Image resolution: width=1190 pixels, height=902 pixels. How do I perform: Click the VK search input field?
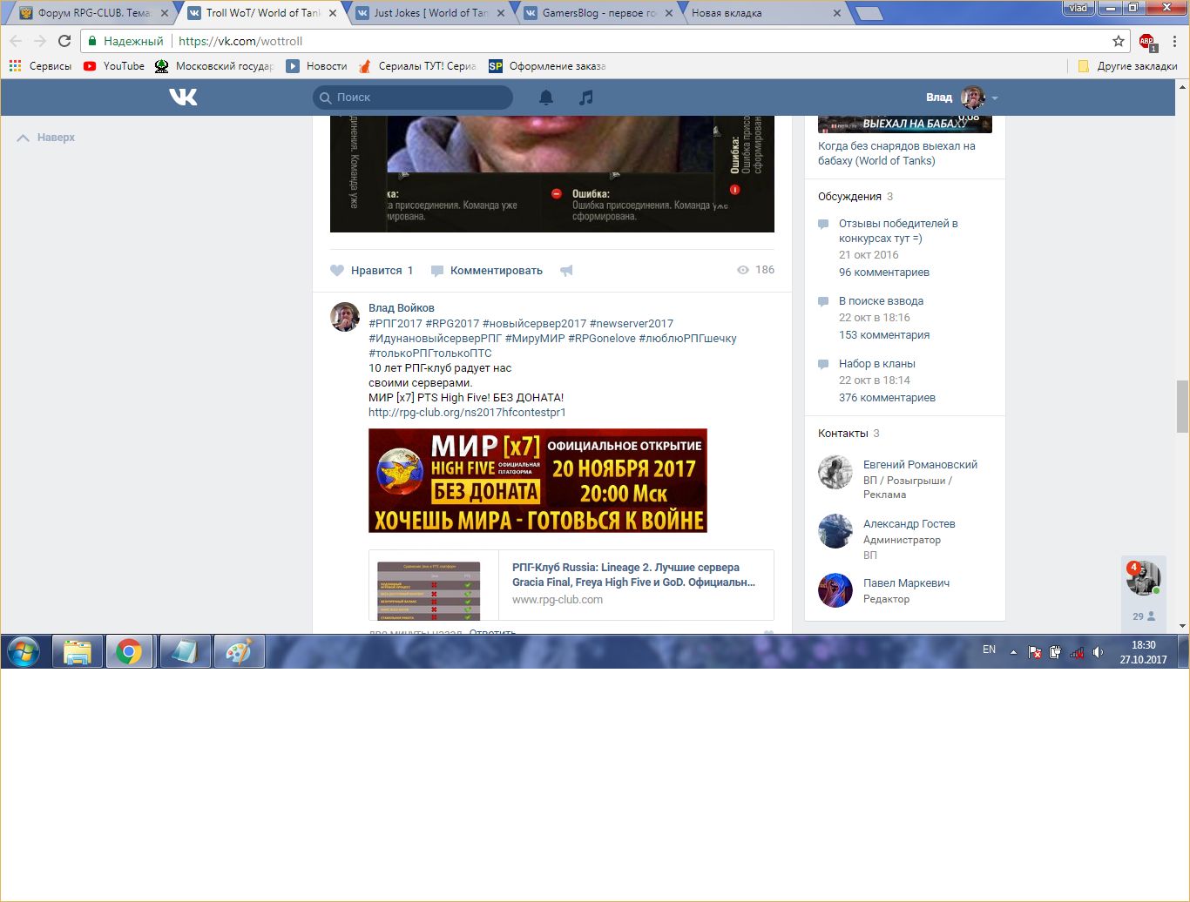[x=413, y=98]
